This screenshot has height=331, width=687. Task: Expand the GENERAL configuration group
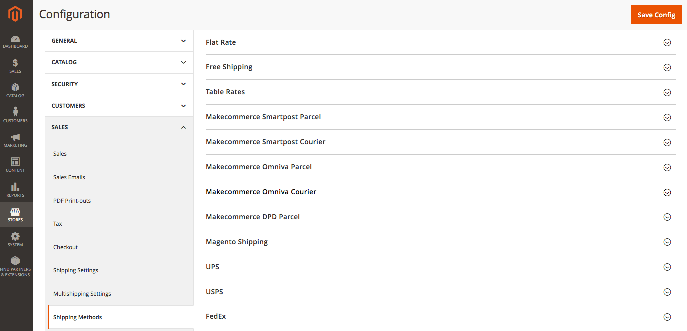coord(119,41)
